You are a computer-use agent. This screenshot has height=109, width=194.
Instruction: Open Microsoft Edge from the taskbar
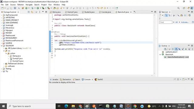(66, 106)
